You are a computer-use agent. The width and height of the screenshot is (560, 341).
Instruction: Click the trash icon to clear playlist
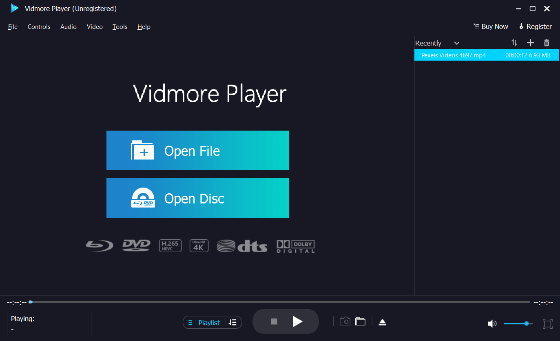pyautogui.click(x=547, y=43)
